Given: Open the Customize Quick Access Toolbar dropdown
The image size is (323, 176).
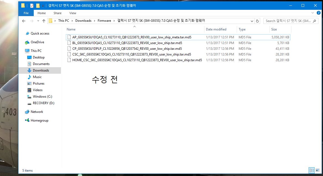Looking at the screenshot, I should coord(43,6).
